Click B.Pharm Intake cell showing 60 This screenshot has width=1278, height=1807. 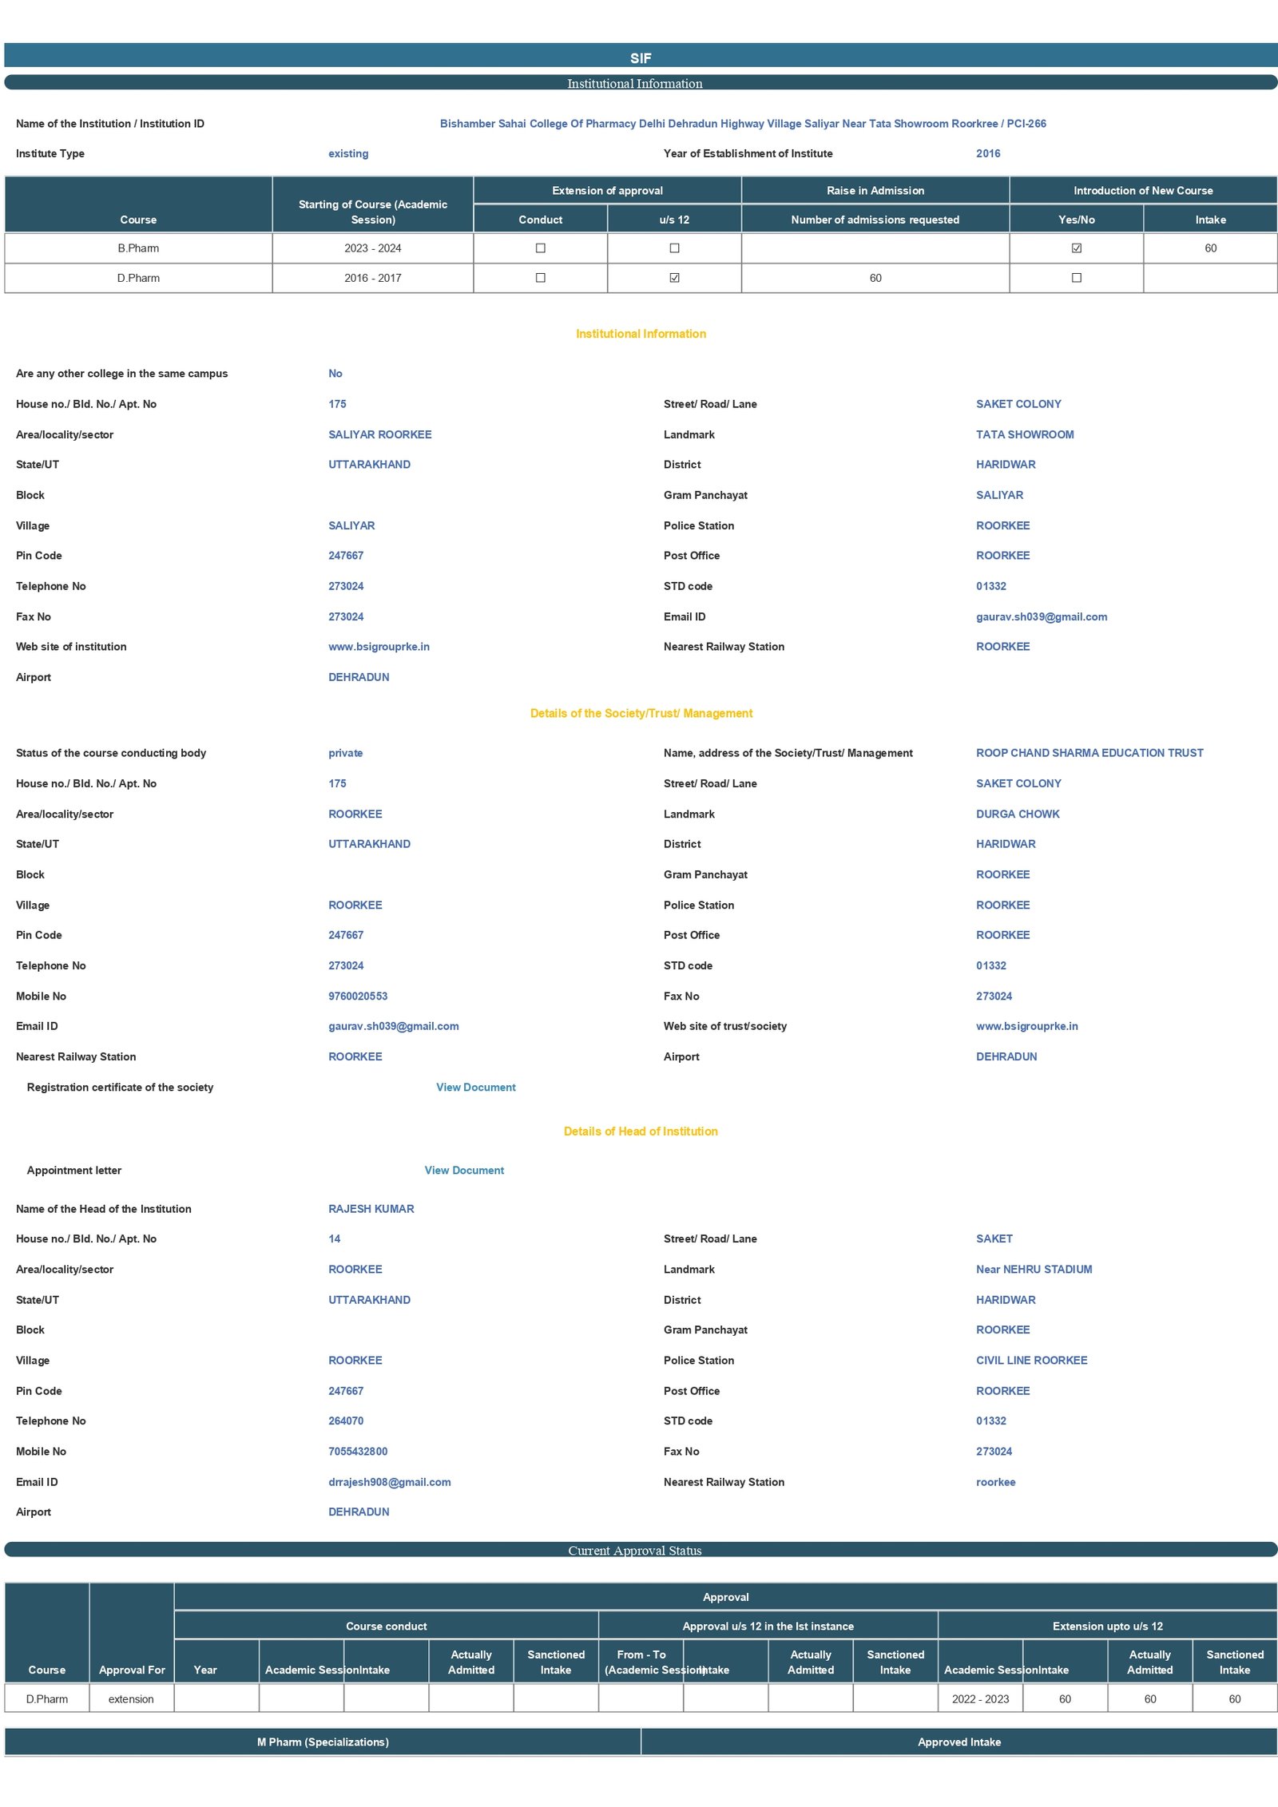coord(1209,248)
